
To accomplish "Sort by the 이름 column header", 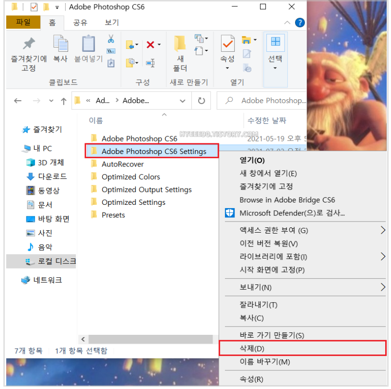I will tap(96, 120).
